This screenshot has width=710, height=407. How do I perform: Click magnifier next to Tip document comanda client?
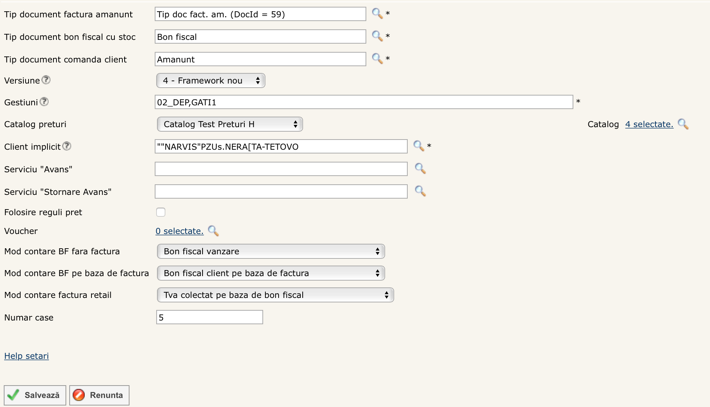[x=377, y=59]
